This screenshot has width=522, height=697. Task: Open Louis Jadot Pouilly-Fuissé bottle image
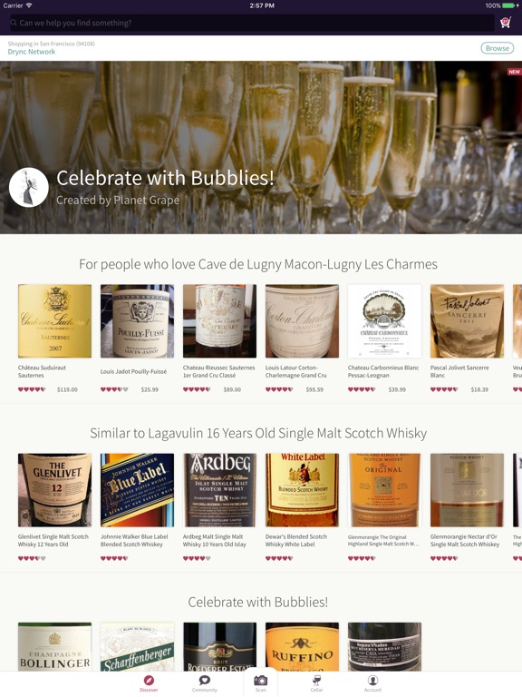pos(137,321)
